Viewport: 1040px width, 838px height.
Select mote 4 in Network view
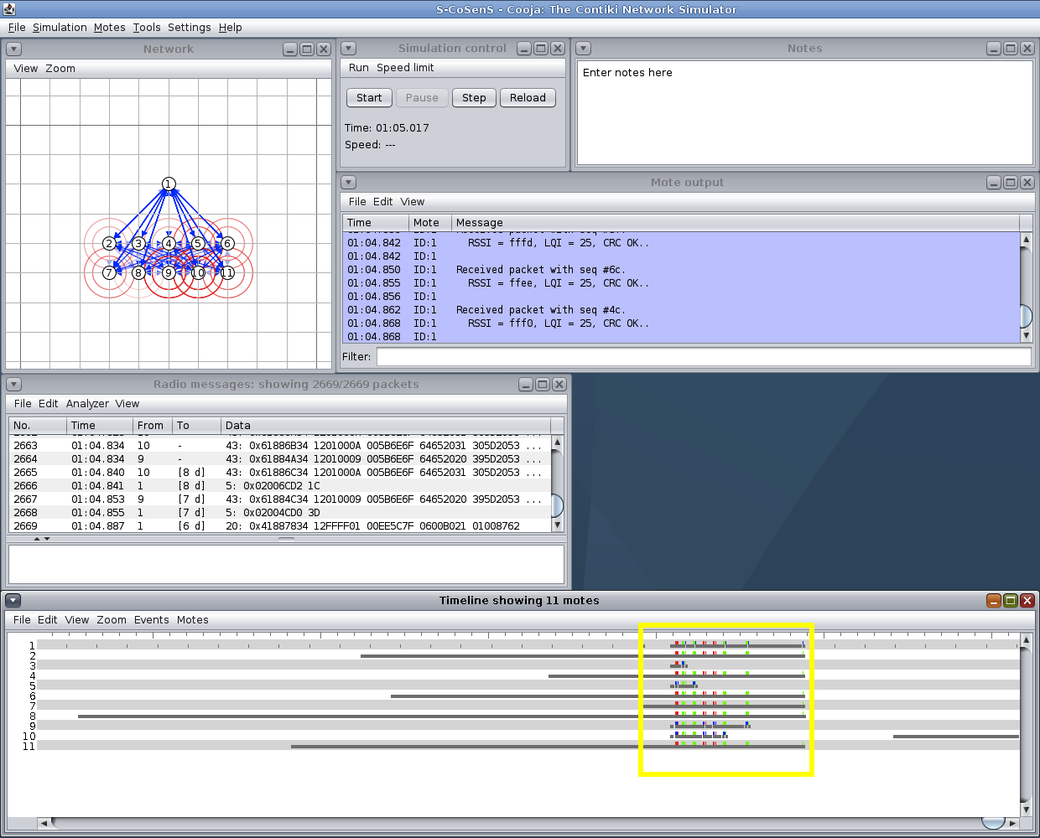[x=169, y=244]
